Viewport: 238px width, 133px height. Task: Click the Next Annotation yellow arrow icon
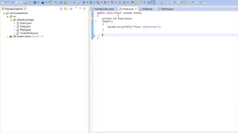[171, 3]
